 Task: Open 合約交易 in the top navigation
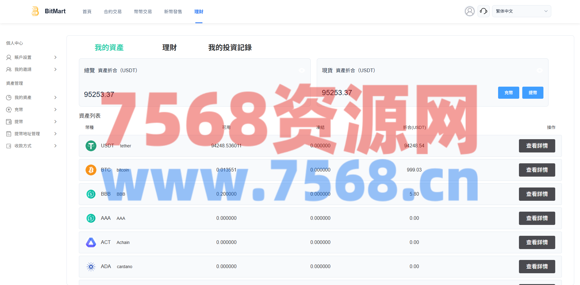pyautogui.click(x=112, y=11)
